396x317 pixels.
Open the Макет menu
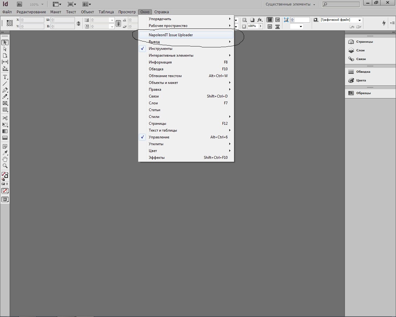click(x=56, y=12)
